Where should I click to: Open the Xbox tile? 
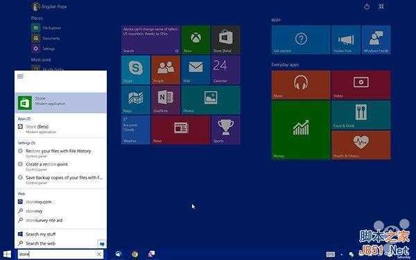pyautogui.click(x=196, y=40)
